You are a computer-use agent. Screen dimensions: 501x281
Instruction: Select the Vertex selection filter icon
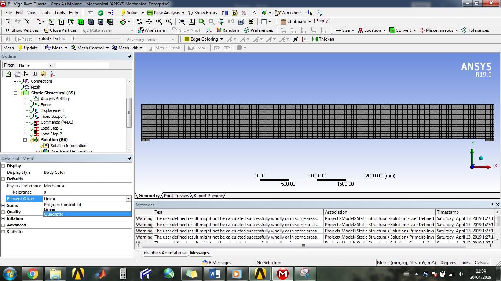pos(51,22)
